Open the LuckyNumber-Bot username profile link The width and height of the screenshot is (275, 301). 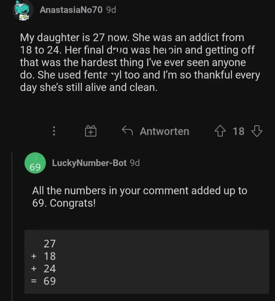89,163
